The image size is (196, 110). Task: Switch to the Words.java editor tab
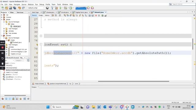[x=65, y=12]
